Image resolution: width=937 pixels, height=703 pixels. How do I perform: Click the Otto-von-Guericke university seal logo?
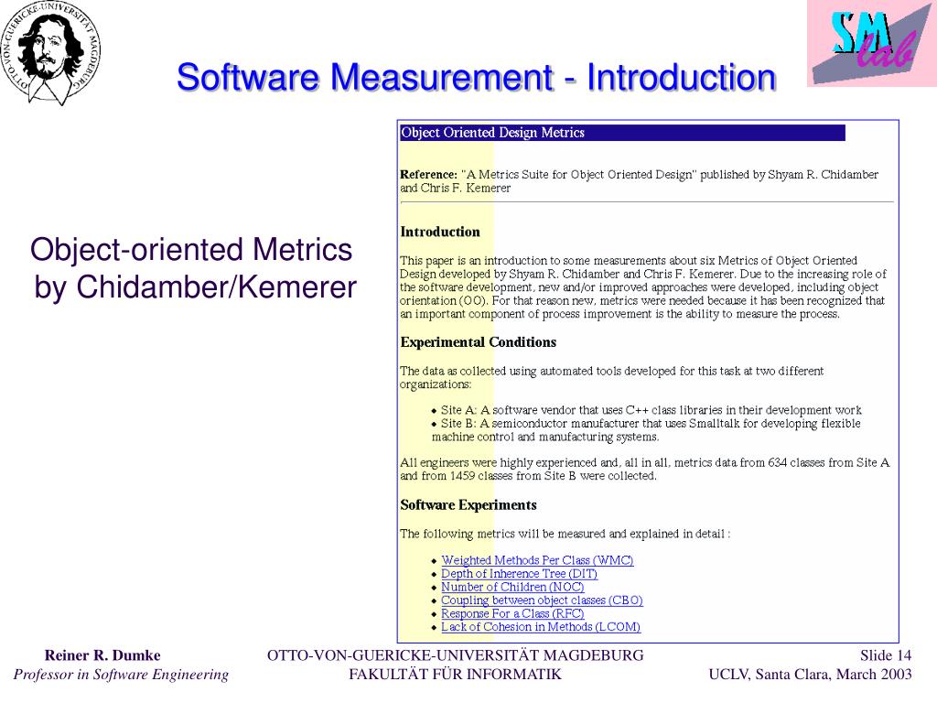[50, 52]
